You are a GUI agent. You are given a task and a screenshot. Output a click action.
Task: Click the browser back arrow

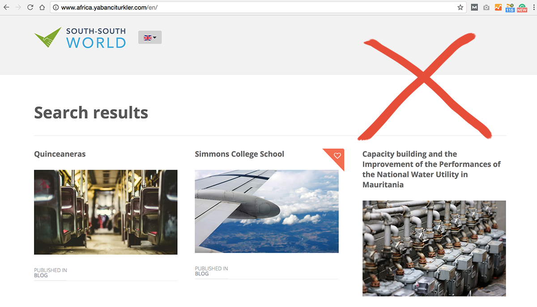[x=6, y=8]
